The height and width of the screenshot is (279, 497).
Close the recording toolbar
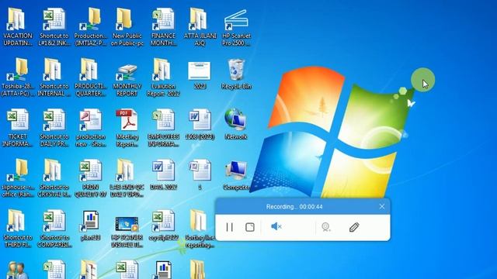point(382,207)
